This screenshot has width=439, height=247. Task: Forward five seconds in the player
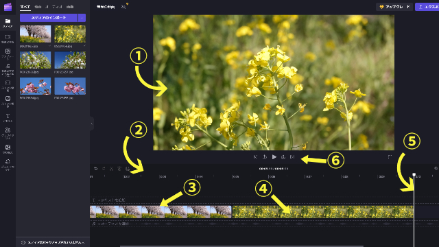(x=283, y=157)
